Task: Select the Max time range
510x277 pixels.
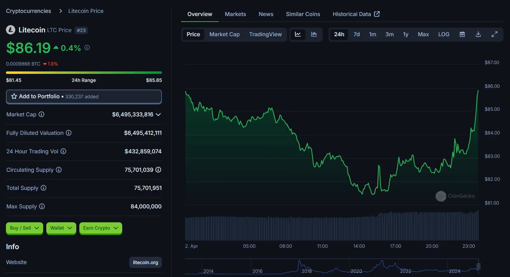Action: coord(423,34)
